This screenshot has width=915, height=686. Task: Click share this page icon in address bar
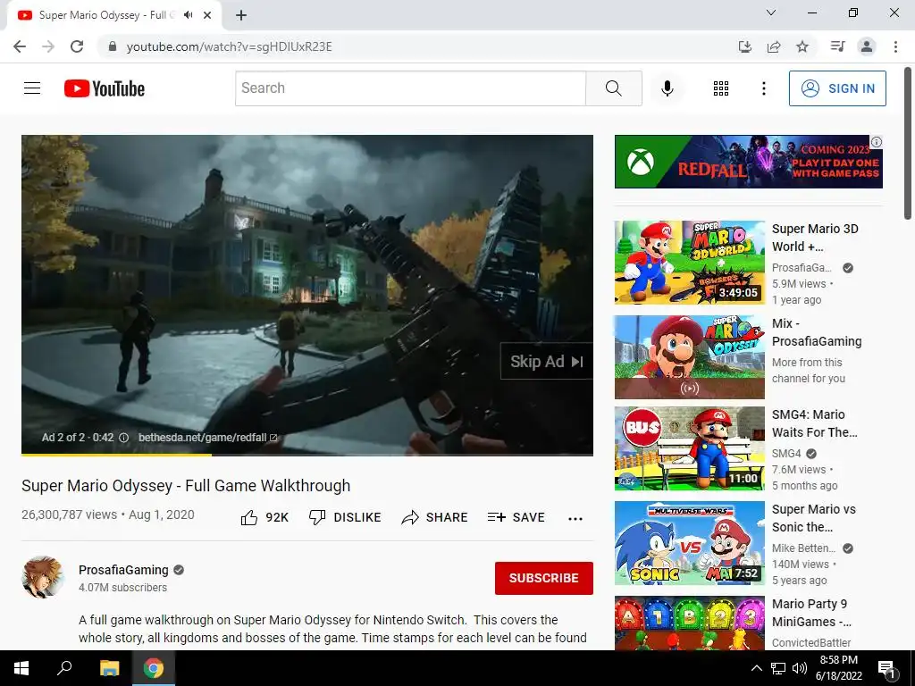[774, 46]
